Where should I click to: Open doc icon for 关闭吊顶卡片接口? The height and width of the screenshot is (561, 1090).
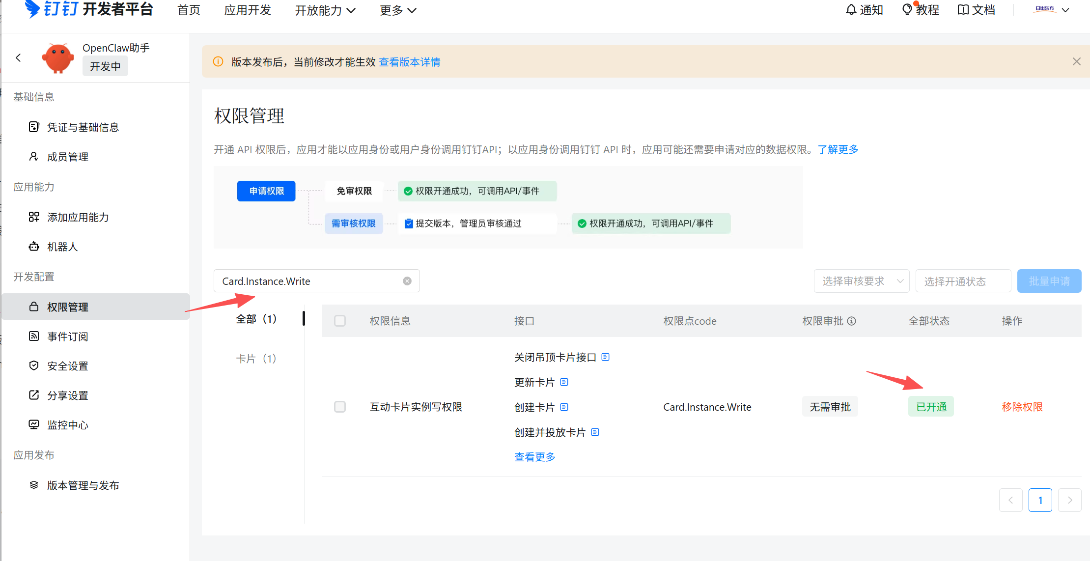point(605,357)
